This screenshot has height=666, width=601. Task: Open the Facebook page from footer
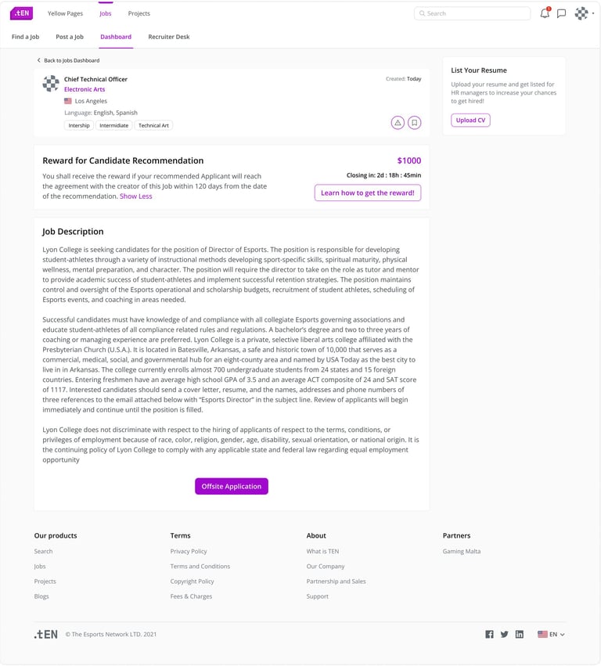pyautogui.click(x=489, y=634)
